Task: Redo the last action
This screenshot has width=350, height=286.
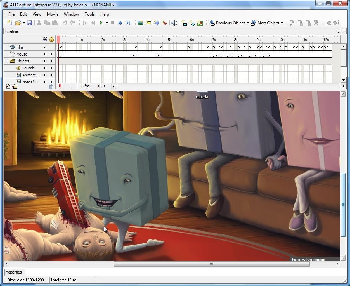Action: pos(72,23)
